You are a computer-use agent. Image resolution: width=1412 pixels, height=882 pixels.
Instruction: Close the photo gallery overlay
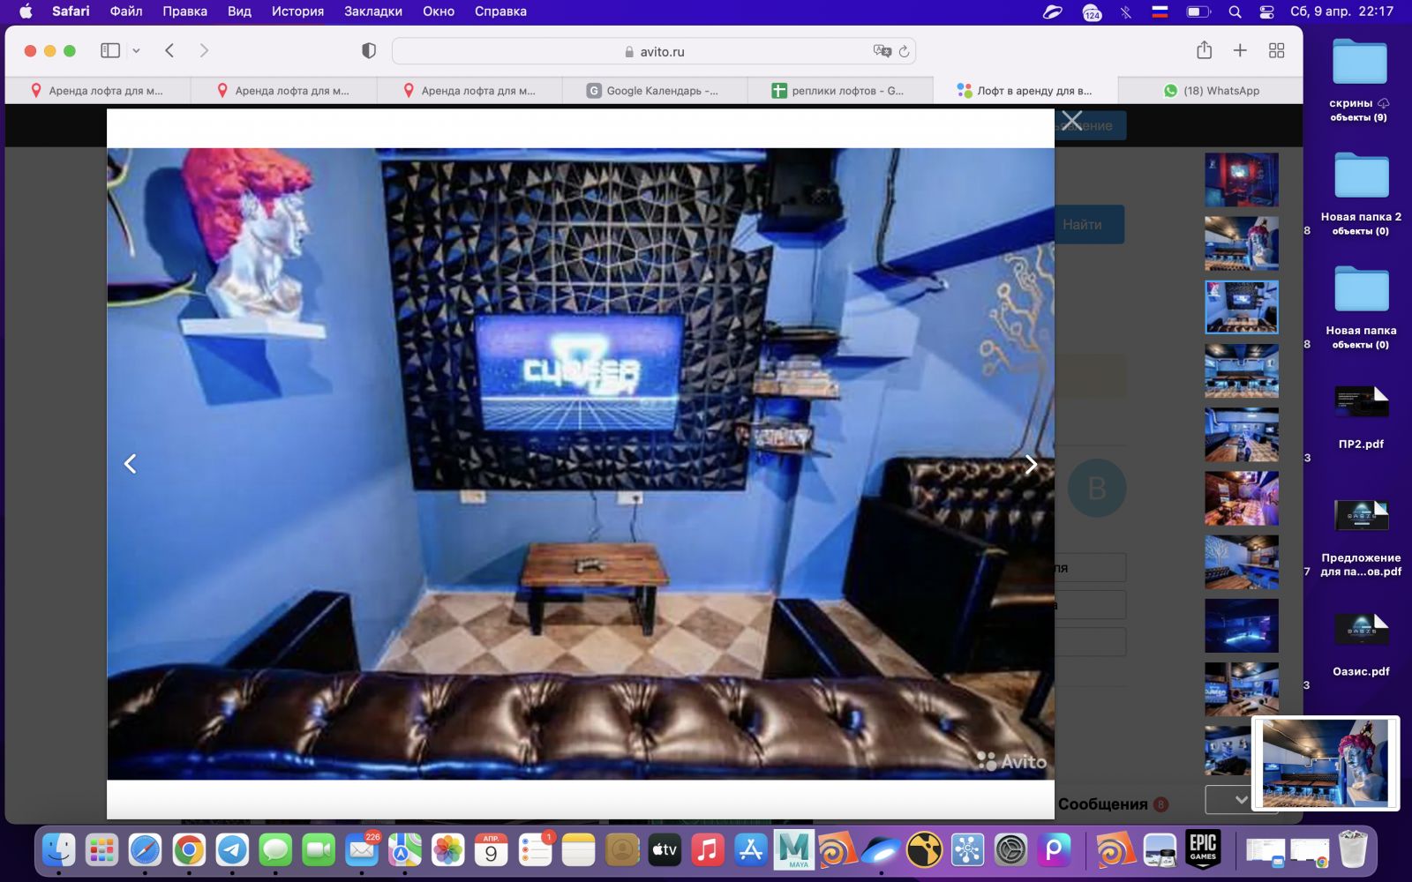click(1071, 120)
